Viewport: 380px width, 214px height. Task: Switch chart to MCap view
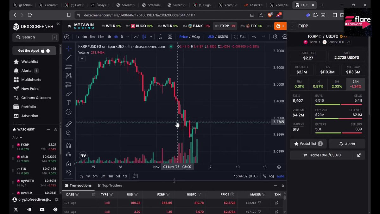coord(196,37)
